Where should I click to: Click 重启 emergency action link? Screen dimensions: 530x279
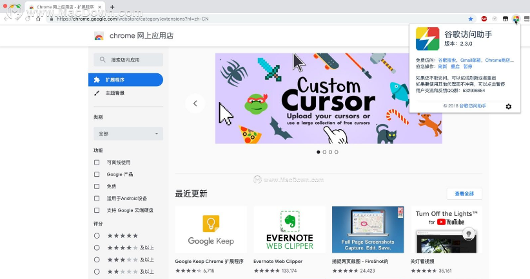[455, 67]
